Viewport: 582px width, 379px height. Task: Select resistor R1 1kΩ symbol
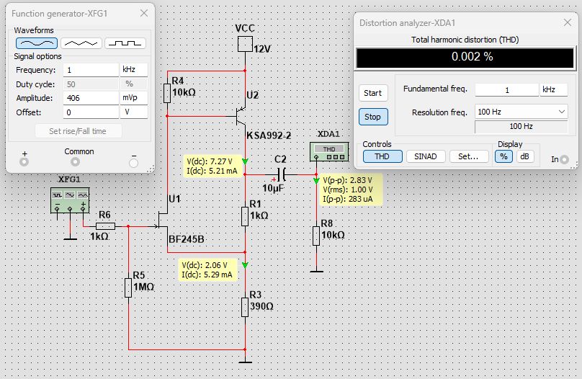245,216
